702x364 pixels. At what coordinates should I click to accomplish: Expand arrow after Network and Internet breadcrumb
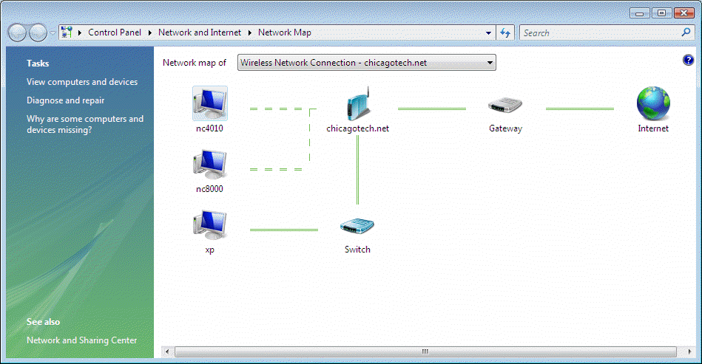(249, 32)
